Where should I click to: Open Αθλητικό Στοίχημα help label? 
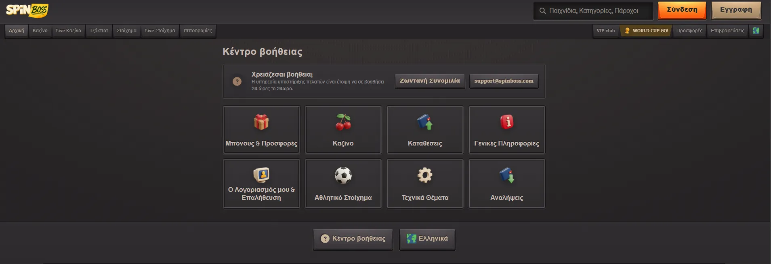[x=343, y=198]
